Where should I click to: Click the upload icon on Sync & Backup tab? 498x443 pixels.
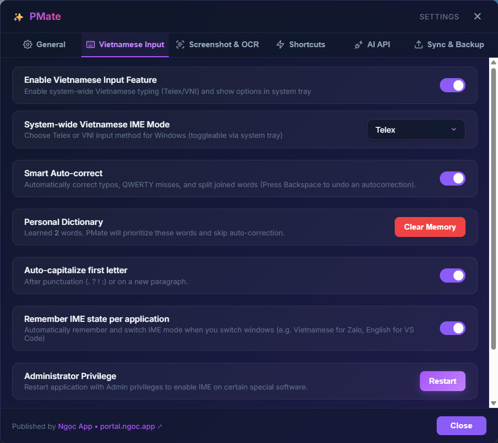419,45
